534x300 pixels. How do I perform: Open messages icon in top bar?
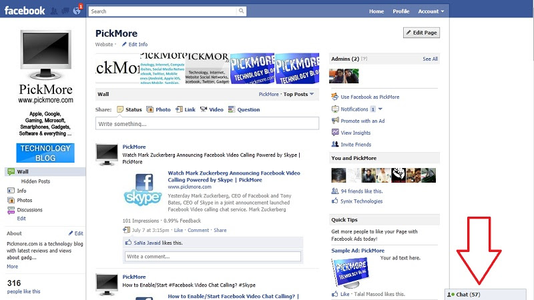coord(65,11)
